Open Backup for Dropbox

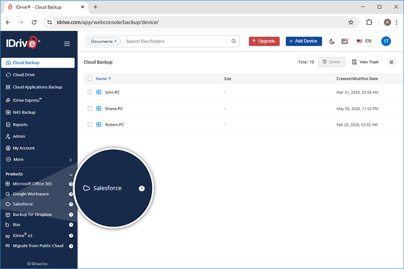(x=32, y=214)
